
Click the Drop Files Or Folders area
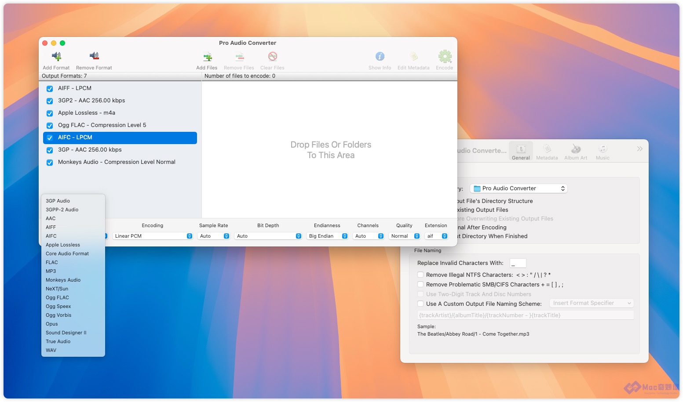tap(330, 150)
